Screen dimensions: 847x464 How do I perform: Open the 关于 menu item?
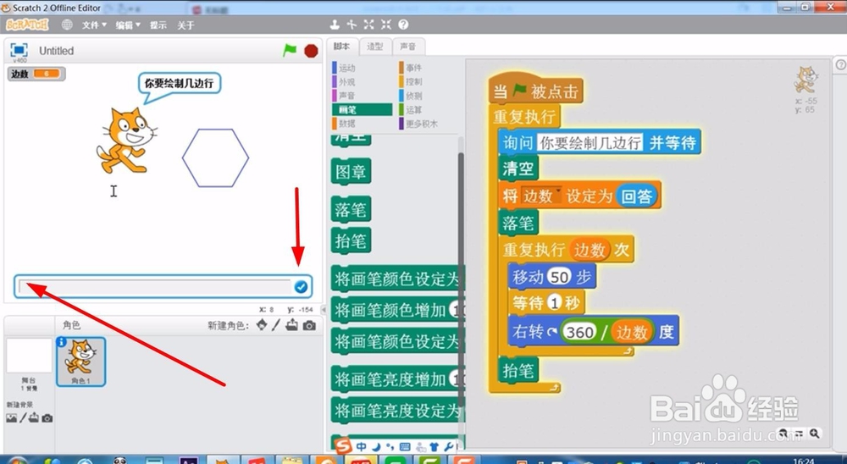185,25
